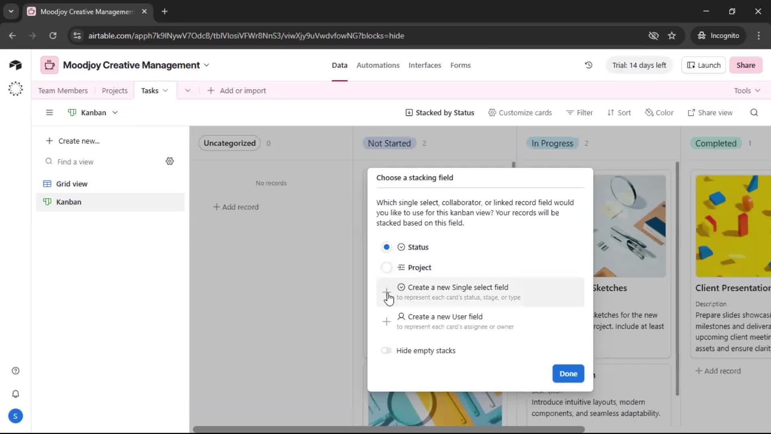Select the Project radio option
Image resolution: width=771 pixels, height=434 pixels.
pos(386,267)
